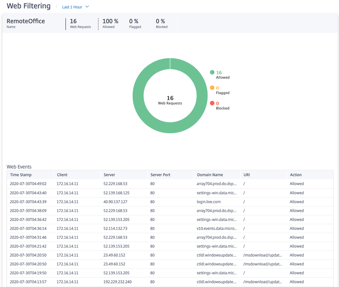Select the timestamp 2020-07-30T04:38:09
The height and width of the screenshot is (287, 339).
click(x=28, y=210)
